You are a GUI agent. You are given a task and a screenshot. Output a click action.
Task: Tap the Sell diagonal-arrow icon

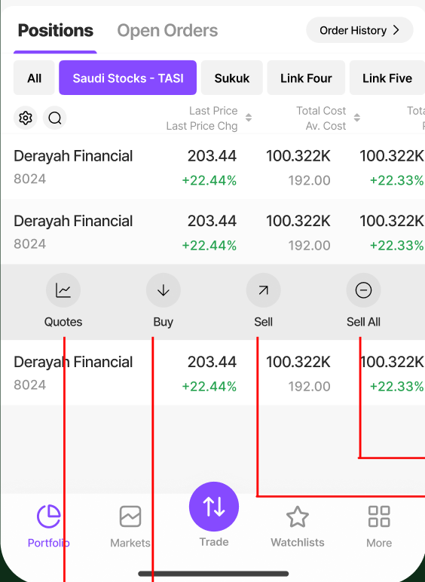point(263,290)
